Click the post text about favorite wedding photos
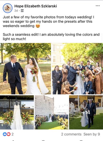 (x=48, y=21)
